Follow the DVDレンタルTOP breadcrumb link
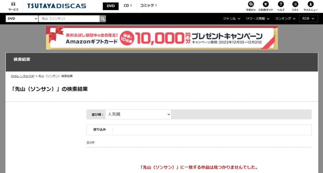 coord(23,76)
